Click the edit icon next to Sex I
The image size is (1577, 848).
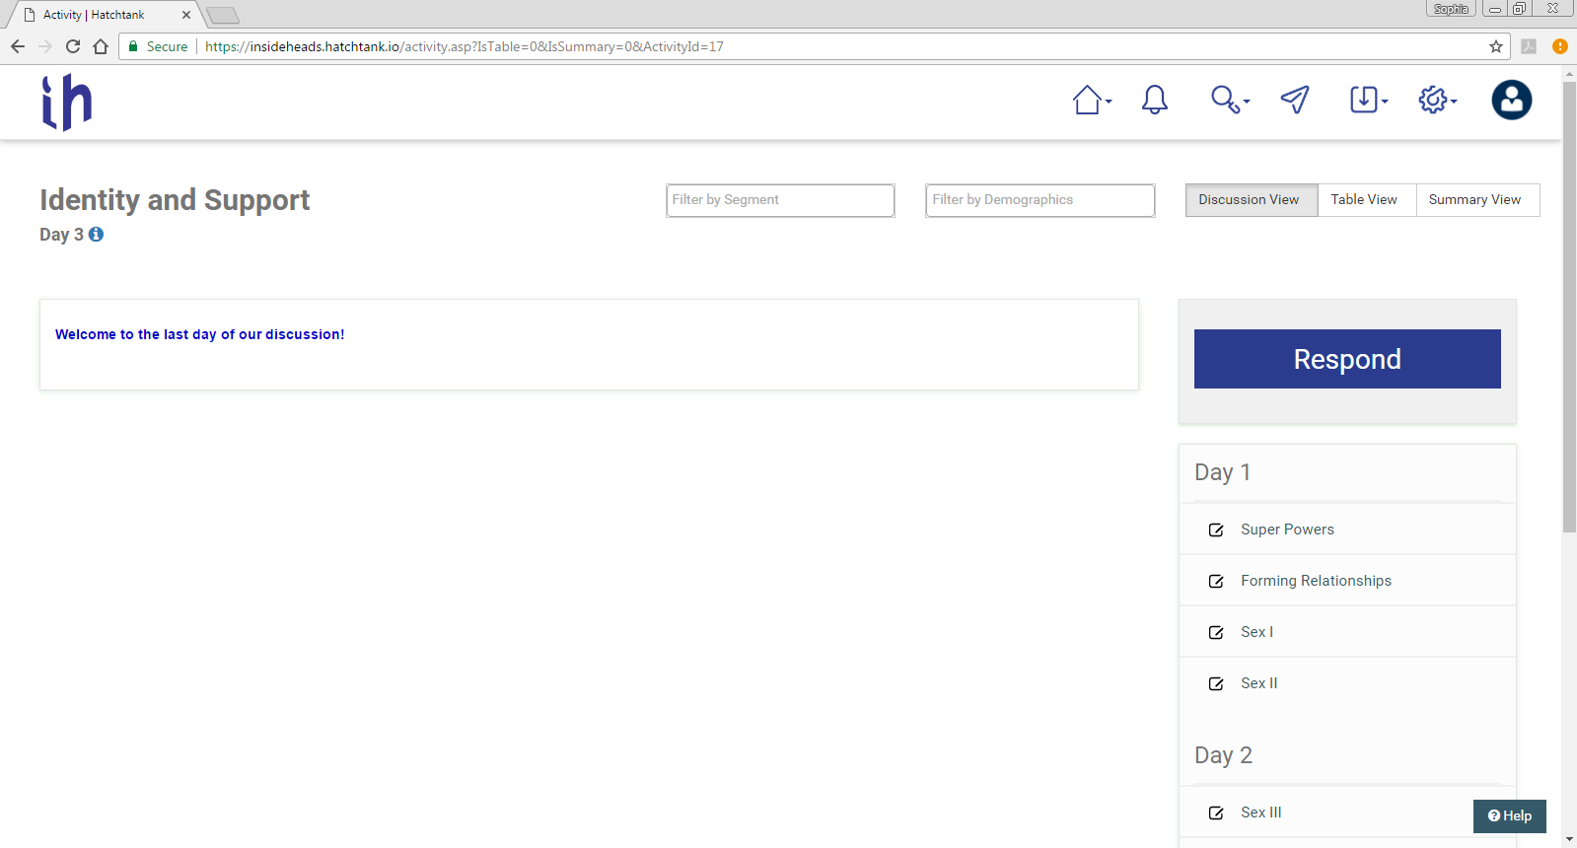[x=1216, y=633]
